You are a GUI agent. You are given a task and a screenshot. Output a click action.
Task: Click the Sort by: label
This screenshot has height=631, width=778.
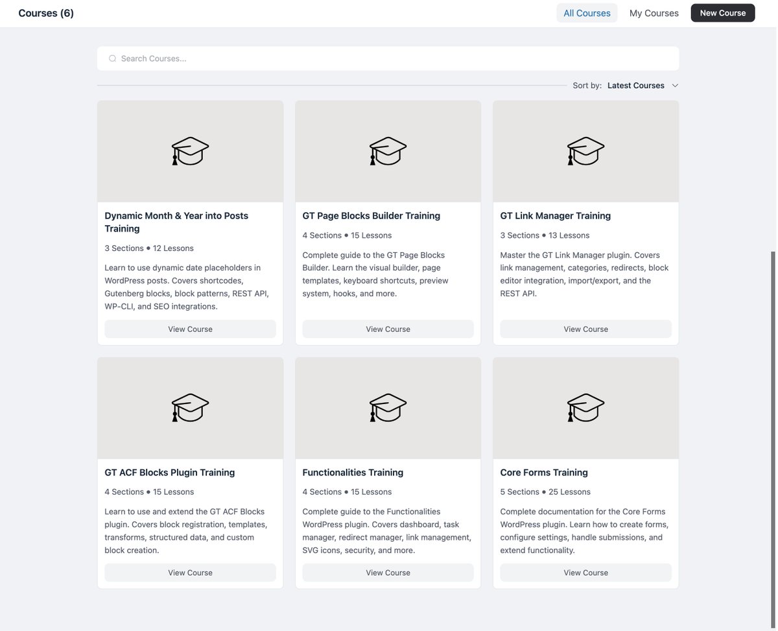point(587,86)
